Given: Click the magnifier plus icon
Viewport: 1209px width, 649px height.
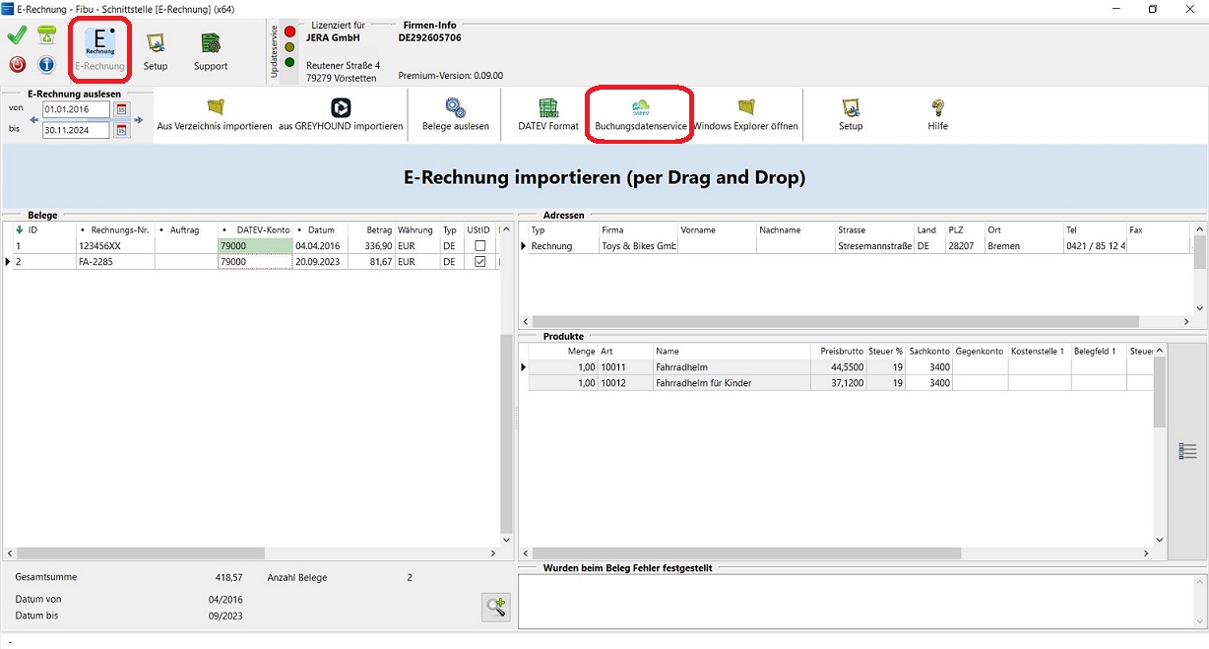Looking at the screenshot, I should pos(495,607).
